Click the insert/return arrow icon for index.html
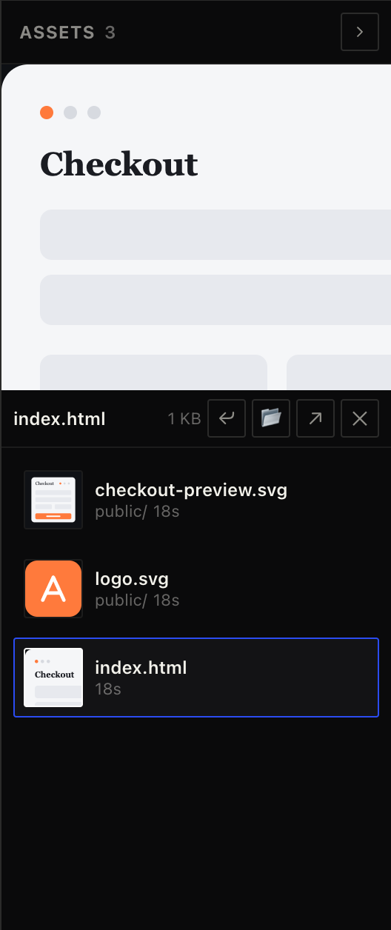The width and height of the screenshot is (391, 930). pyautogui.click(x=227, y=418)
